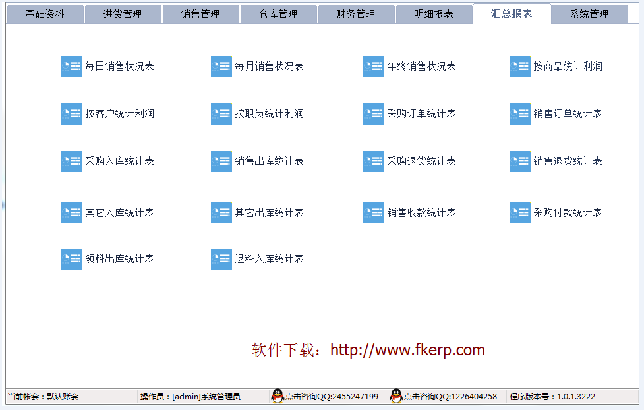Go to the 财务管理 tab

click(x=356, y=15)
